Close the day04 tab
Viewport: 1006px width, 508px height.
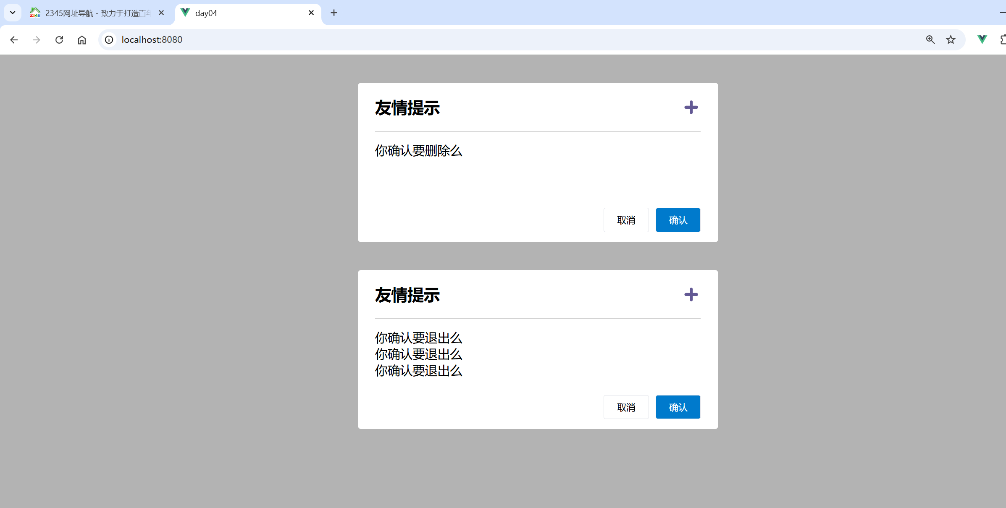pyautogui.click(x=311, y=13)
